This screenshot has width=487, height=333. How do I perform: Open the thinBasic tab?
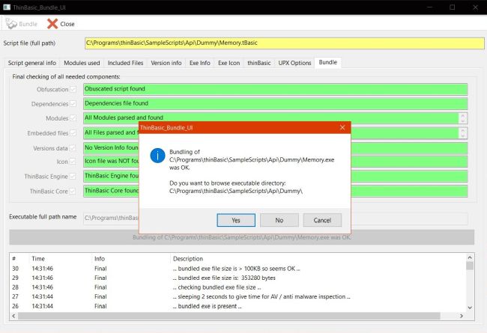pyautogui.click(x=259, y=63)
